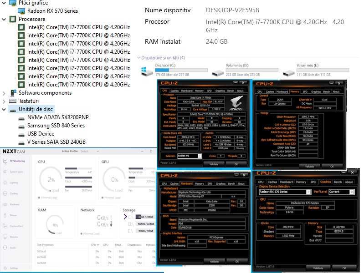Sort Top Processes by CPU column
This screenshot has width=364, height=273.
pyautogui.click(x=95, y=245)
